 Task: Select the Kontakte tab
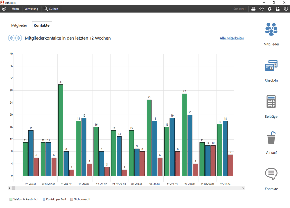42,25
